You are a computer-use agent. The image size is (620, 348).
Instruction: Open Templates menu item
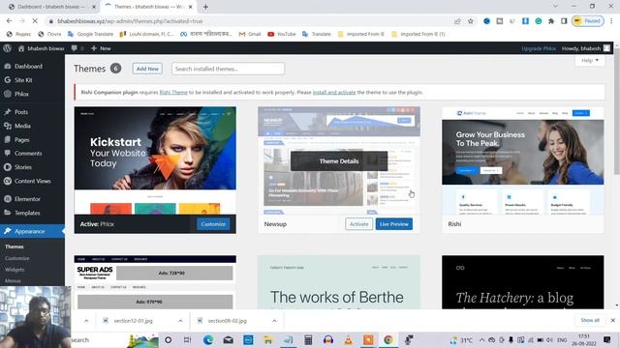27,213
